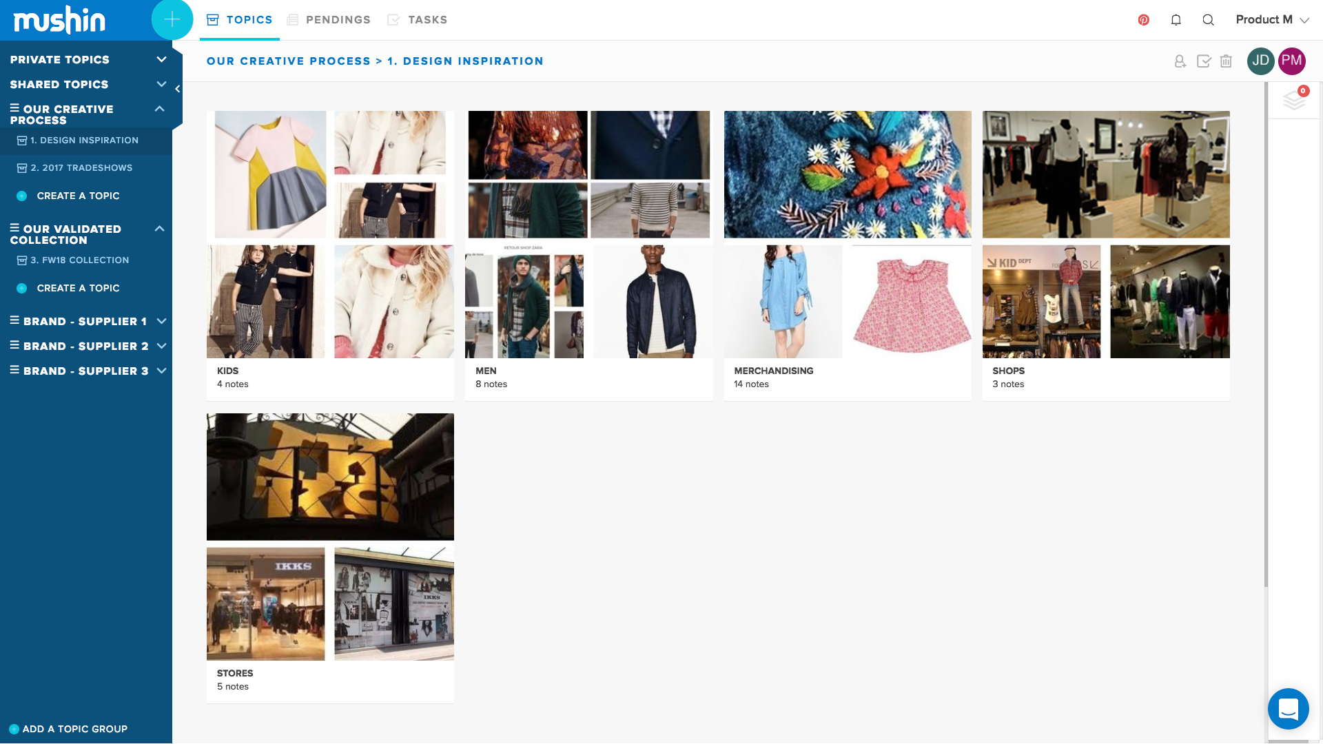1323x744 pixels.
Task: Toggle the PRIVATE TOPICS section visibility
Action: tap(161, 59)
